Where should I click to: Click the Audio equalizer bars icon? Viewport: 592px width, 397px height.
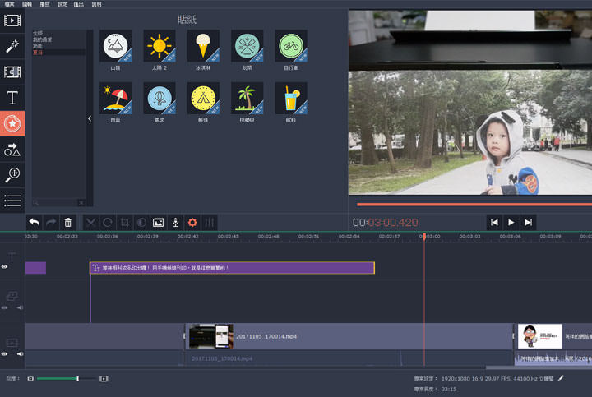coord(209,223)
